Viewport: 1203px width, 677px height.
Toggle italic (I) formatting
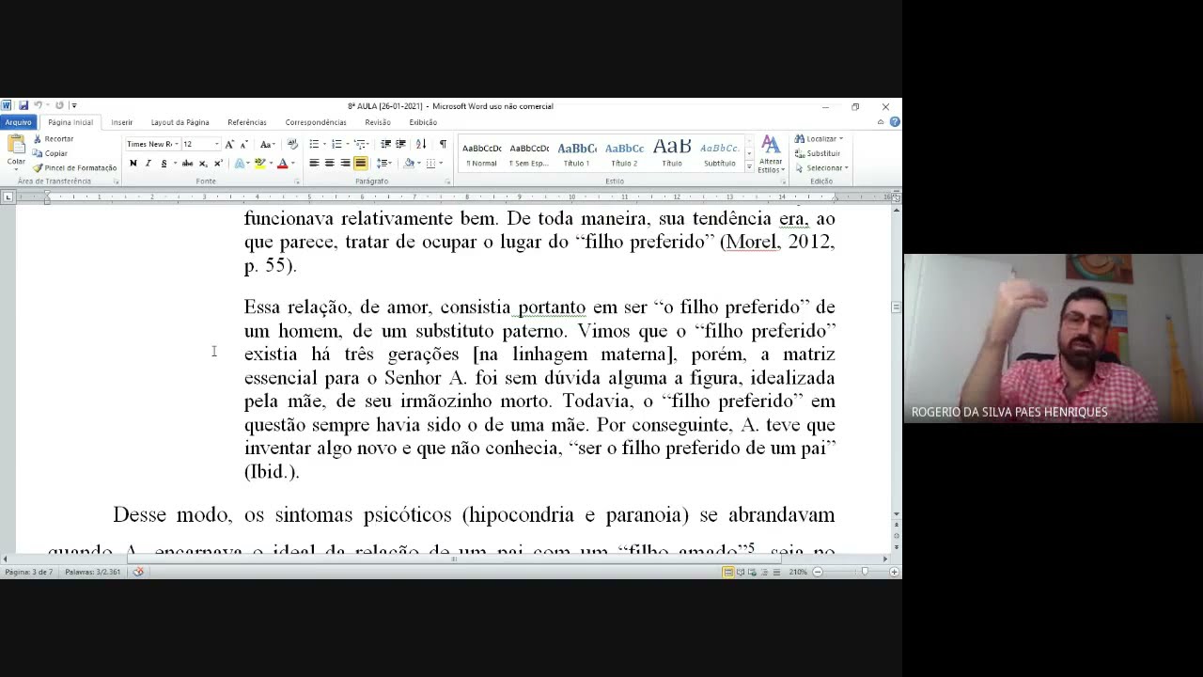(148, 164)
